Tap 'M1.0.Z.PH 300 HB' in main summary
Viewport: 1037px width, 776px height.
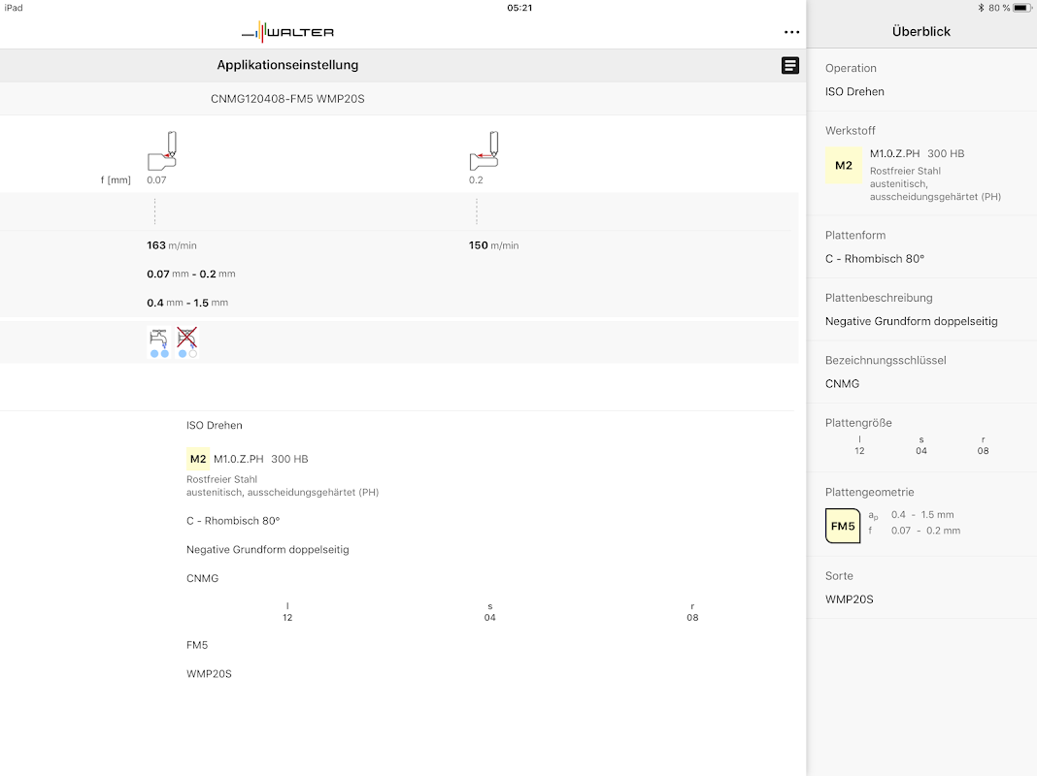point(260,459)
